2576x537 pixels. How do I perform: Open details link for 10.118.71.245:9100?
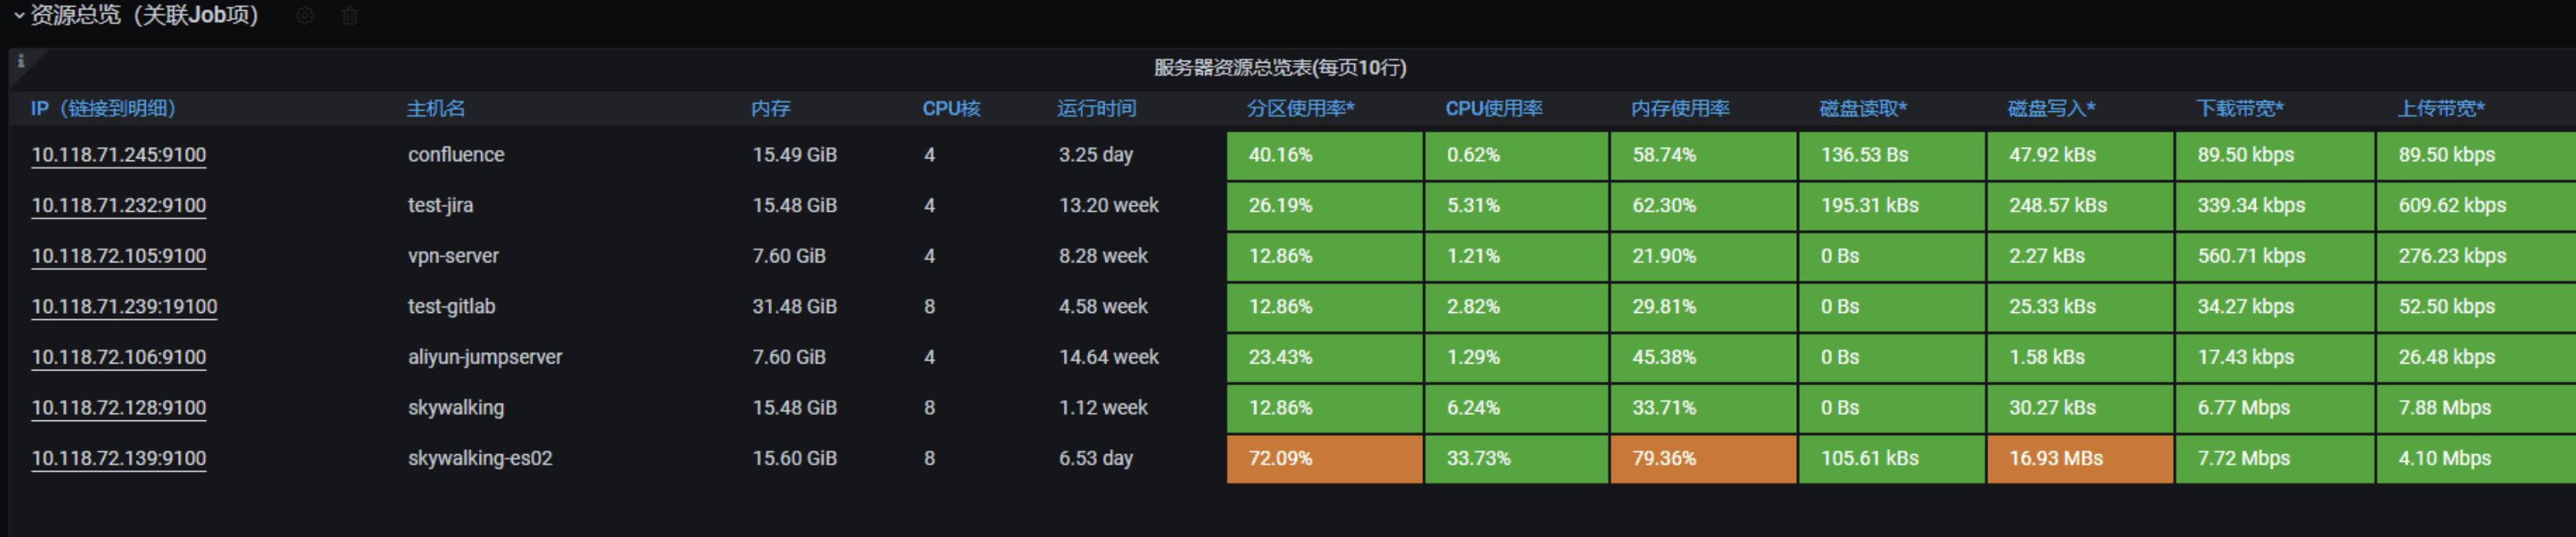pos(118,155)
